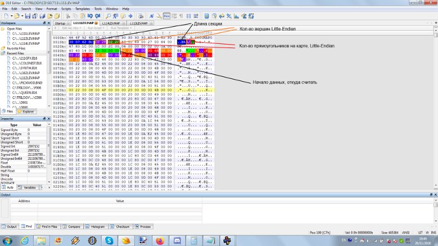438x246 pixels.
Task: Click the Histogram chart icon in the toolbar
Action: click(237, 16)
